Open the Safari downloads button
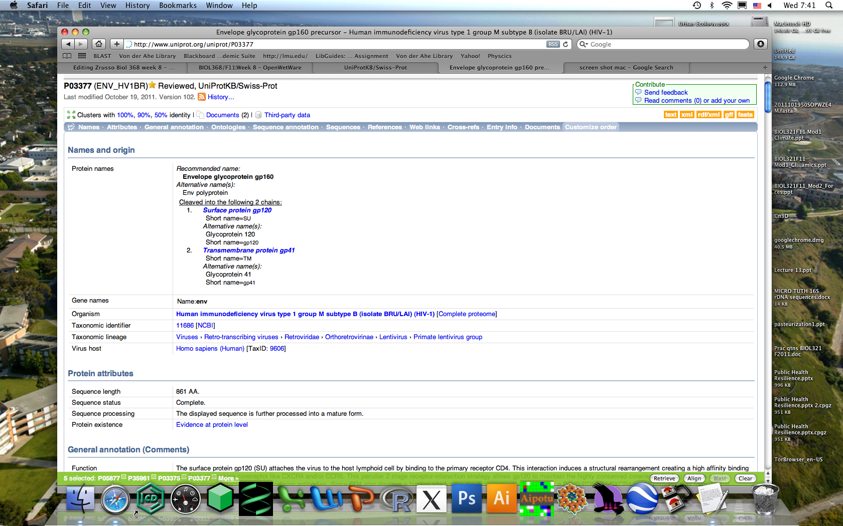The width and height of the screenshot is (843, 526). click(x=761, y=44)
